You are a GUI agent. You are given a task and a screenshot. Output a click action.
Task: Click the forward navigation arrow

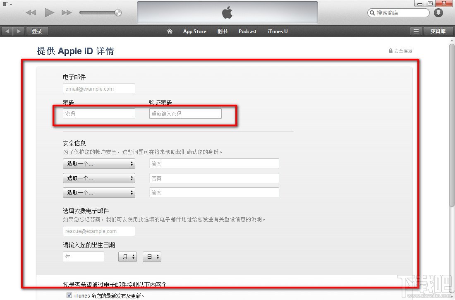click(x=18, y=31)
